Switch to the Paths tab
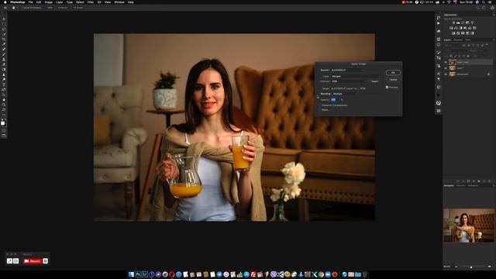This screenshot has width=496, height=279. click(x=468, y=40)
